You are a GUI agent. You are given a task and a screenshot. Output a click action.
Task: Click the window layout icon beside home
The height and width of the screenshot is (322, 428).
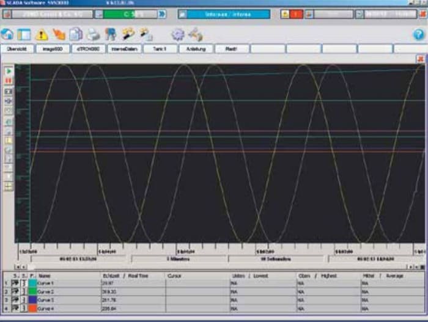point(24,34)
